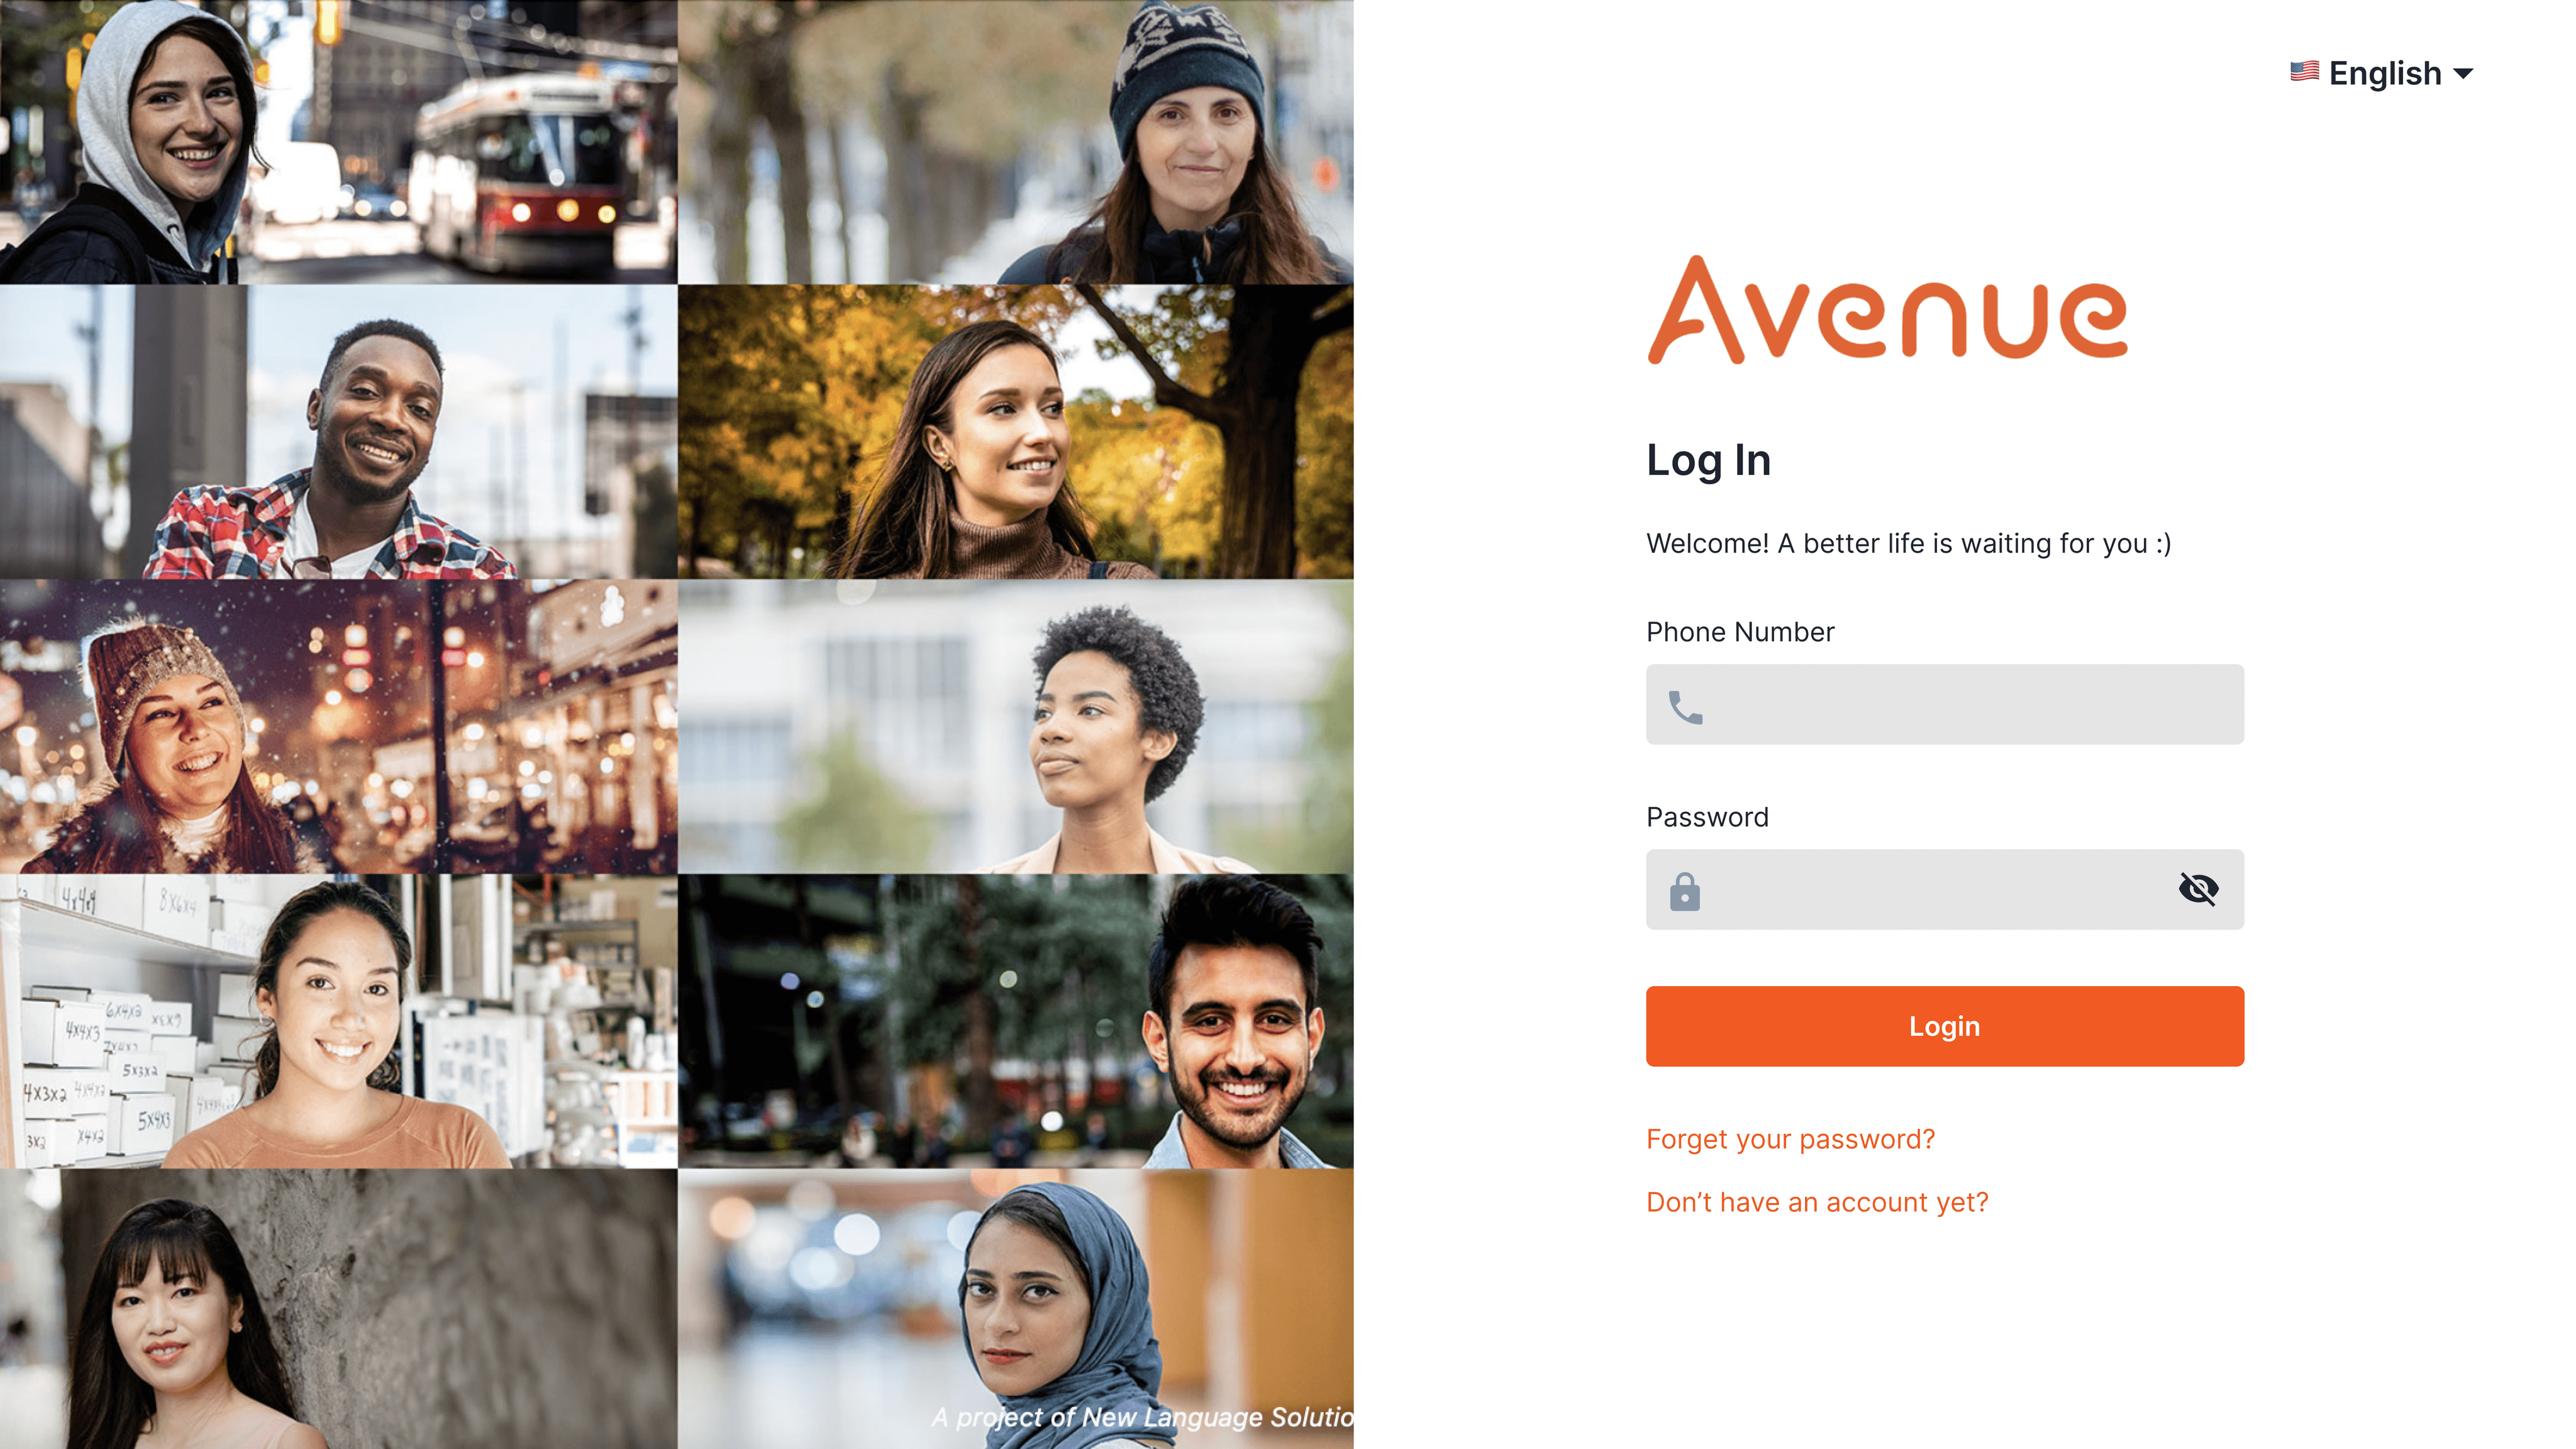Open Forget your password link
Image resolution: width=2576 pixels, height=1449 pixels.
pyautogui.click(x=1790, y=1139)
